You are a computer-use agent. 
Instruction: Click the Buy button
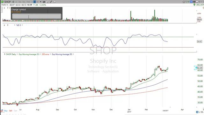point(6,111)
